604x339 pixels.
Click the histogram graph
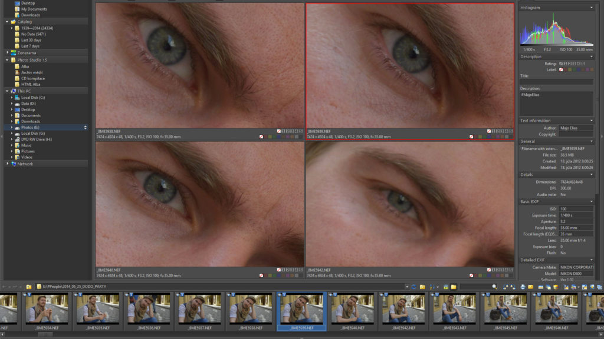pos(556,29)
